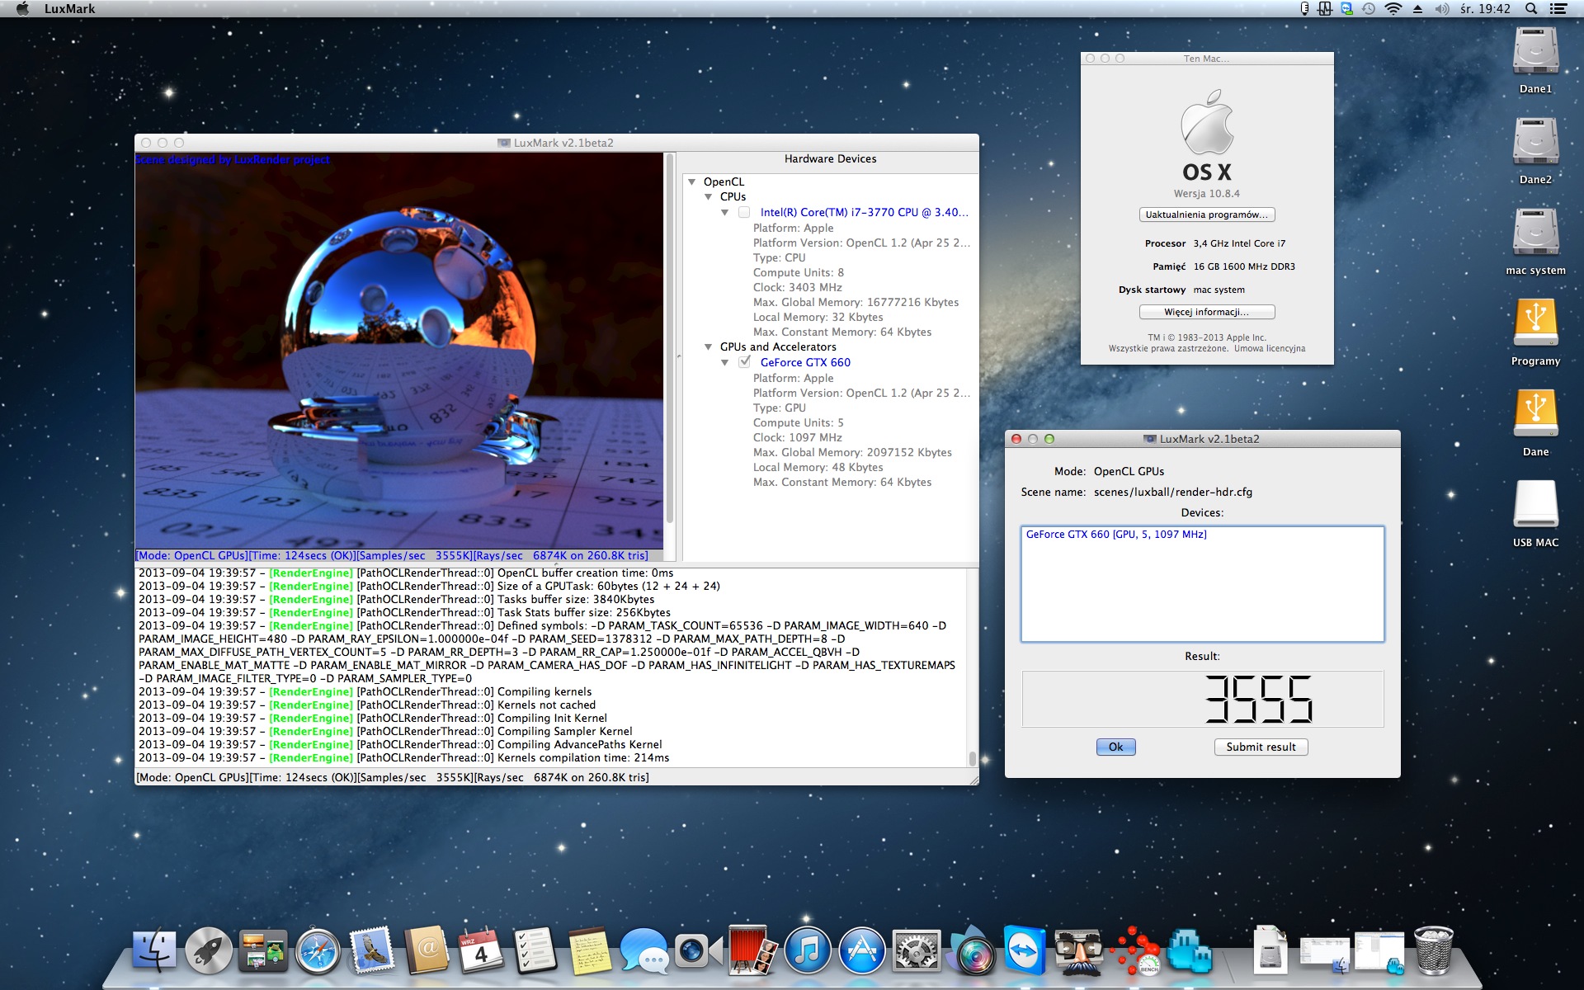This screenshot has width=1584, height=990.
Task: Open Mail app in the Dock
Action: (x=373, y=950)
